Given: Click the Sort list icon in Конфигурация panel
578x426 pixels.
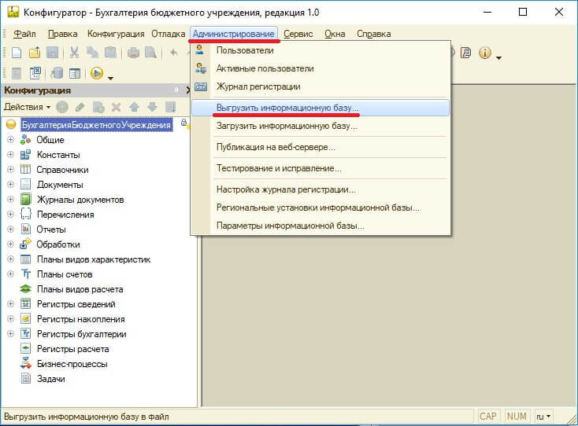Looking at the screenshot, I should tap(170, 107).
